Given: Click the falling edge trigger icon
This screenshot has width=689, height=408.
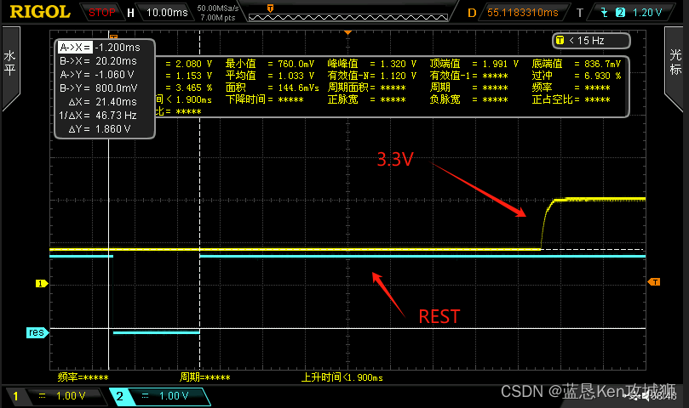Looking at the screenshot, I should (x=604, y=12).
